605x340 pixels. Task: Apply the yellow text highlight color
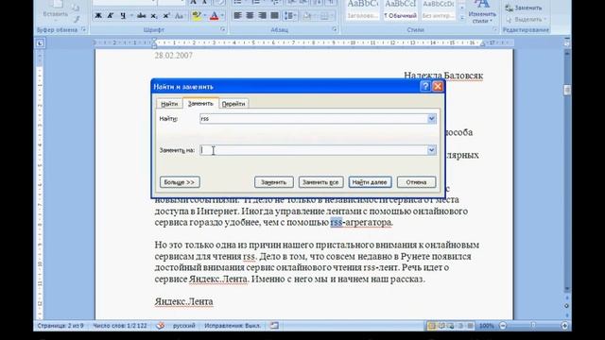[x=196, y=16]
